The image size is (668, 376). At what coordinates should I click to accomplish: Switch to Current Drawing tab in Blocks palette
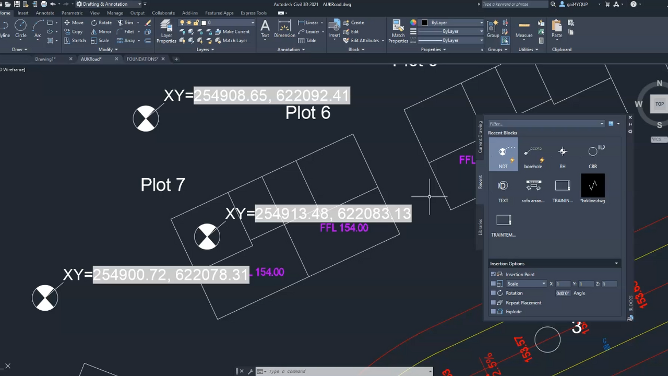tap(481, 137)
